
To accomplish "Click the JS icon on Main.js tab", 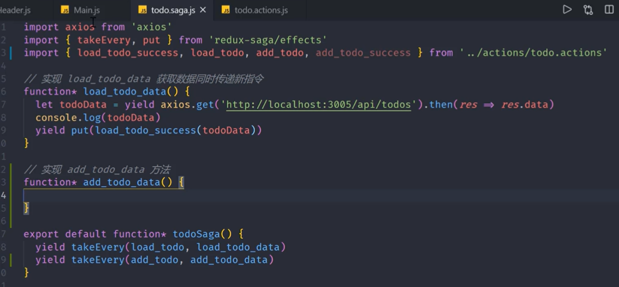I will coord(65,10).
